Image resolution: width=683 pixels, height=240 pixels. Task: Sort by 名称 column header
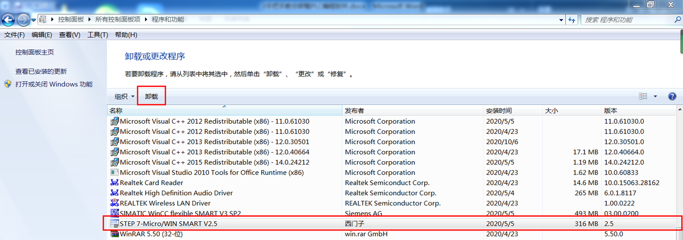[224, 111]
